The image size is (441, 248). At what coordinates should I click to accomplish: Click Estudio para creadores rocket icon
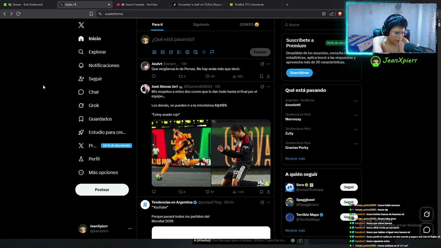tap(81, 132)
